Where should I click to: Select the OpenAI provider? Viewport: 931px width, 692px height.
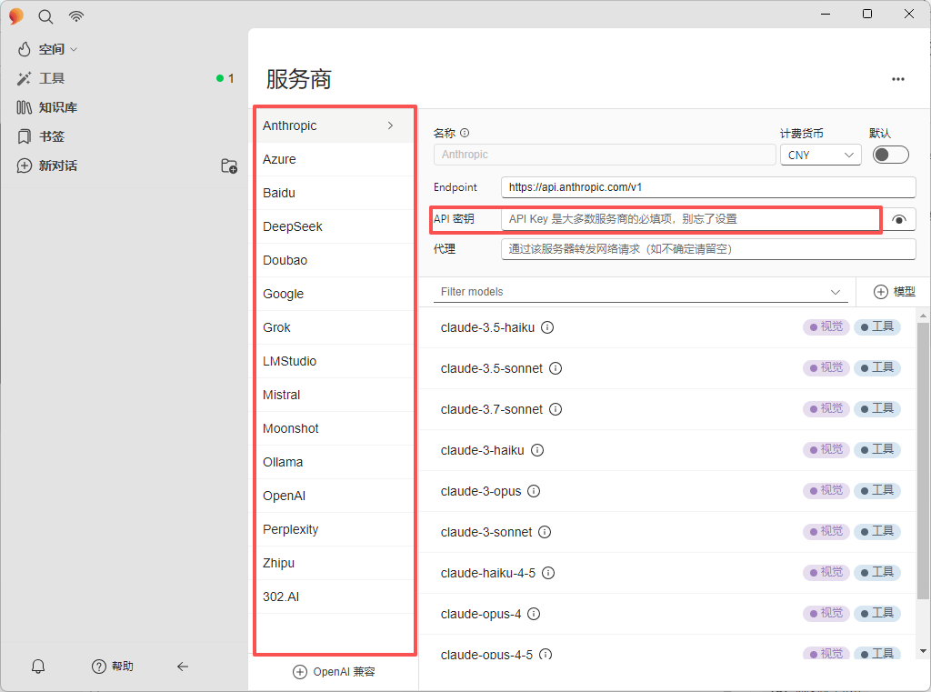335,496
